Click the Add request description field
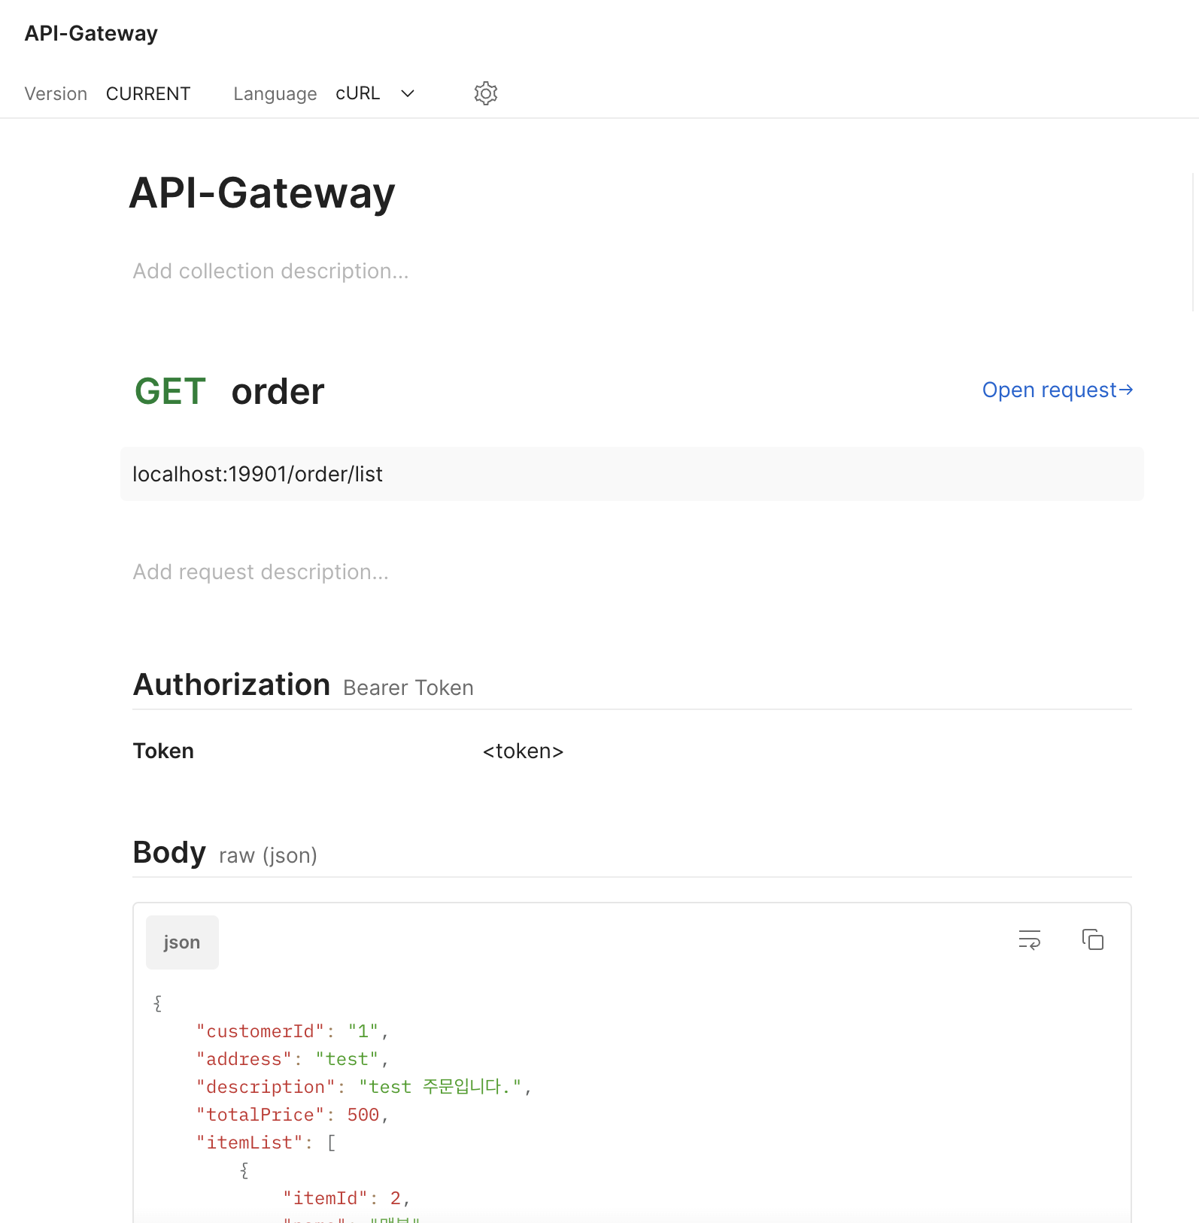Image resolution: width=1199 pixels, height=1223 pixels. click(260, 572)
